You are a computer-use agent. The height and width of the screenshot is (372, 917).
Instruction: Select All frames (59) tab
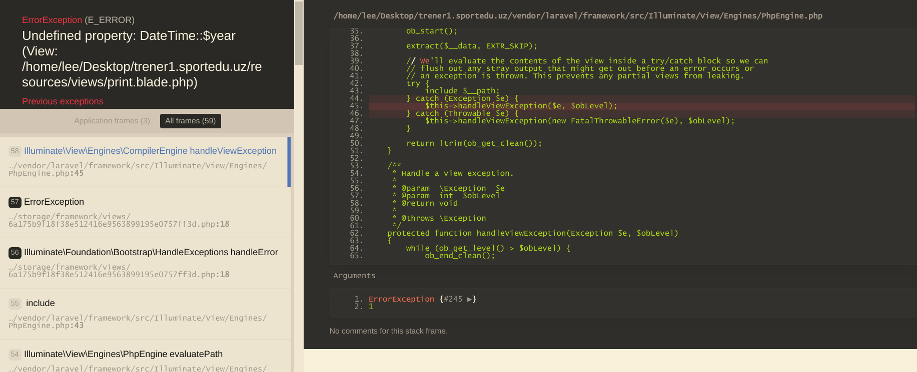[x=191, y=121]
